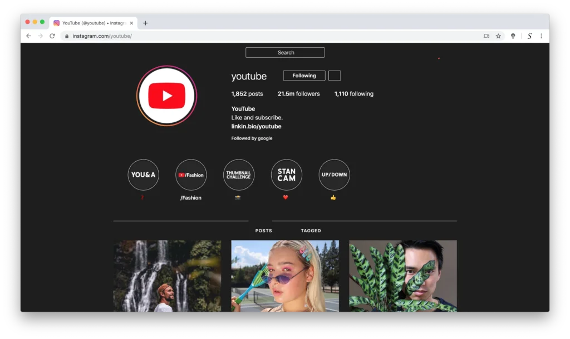Open the Up/Down highlight
570x339 pixels.
[x=334, y=175]
